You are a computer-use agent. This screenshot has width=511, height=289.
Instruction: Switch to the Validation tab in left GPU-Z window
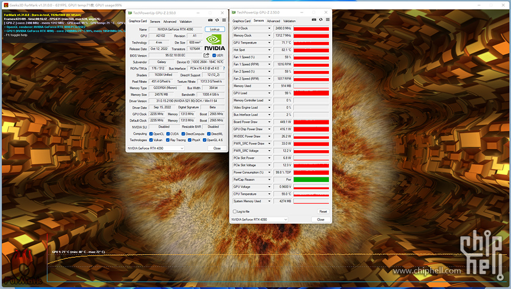(186, 21)
